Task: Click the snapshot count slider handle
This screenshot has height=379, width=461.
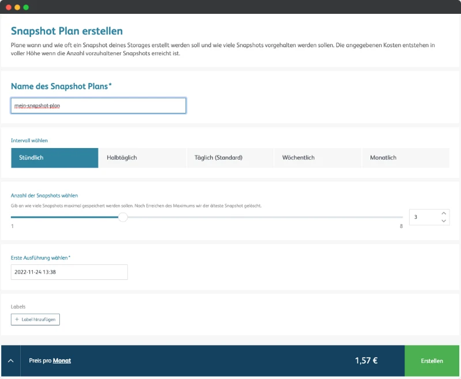Action: tap(123, 217)
